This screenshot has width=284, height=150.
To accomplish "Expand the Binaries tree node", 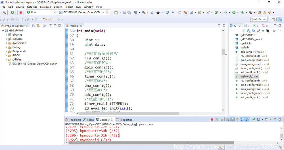I will 6,35.
